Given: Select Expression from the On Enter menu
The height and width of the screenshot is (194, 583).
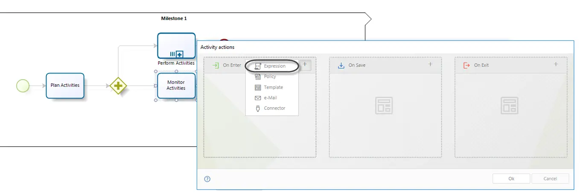Looking at the screenshot, I should [272, 66].
